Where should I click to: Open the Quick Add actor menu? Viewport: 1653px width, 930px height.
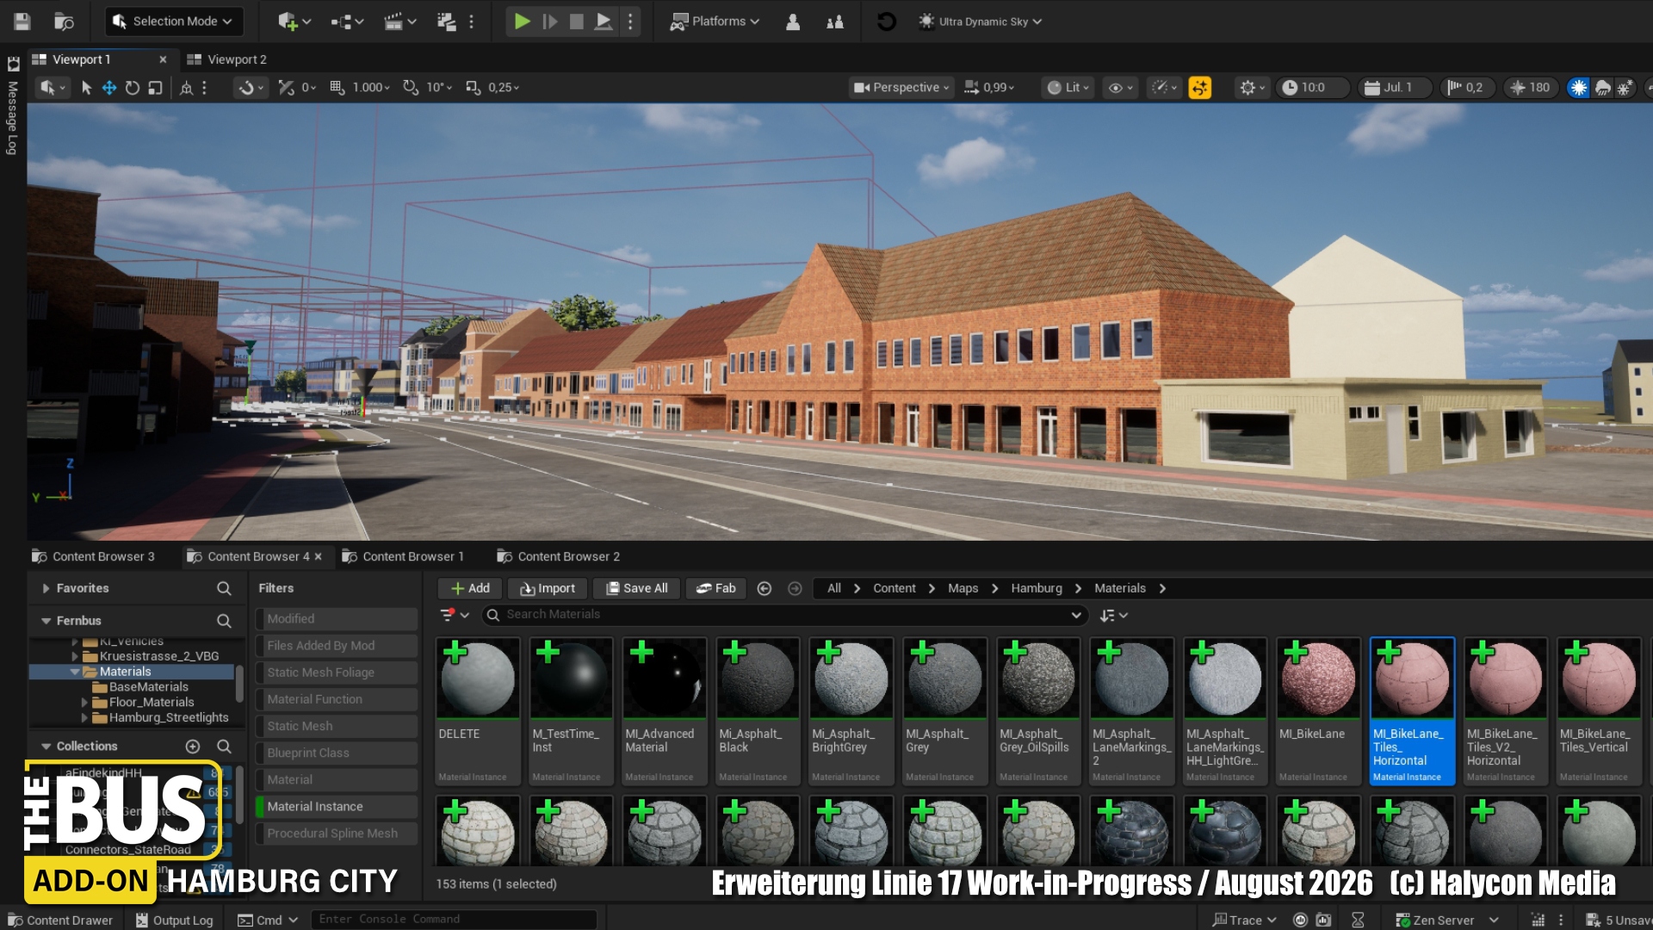click(x=294, y=22)
